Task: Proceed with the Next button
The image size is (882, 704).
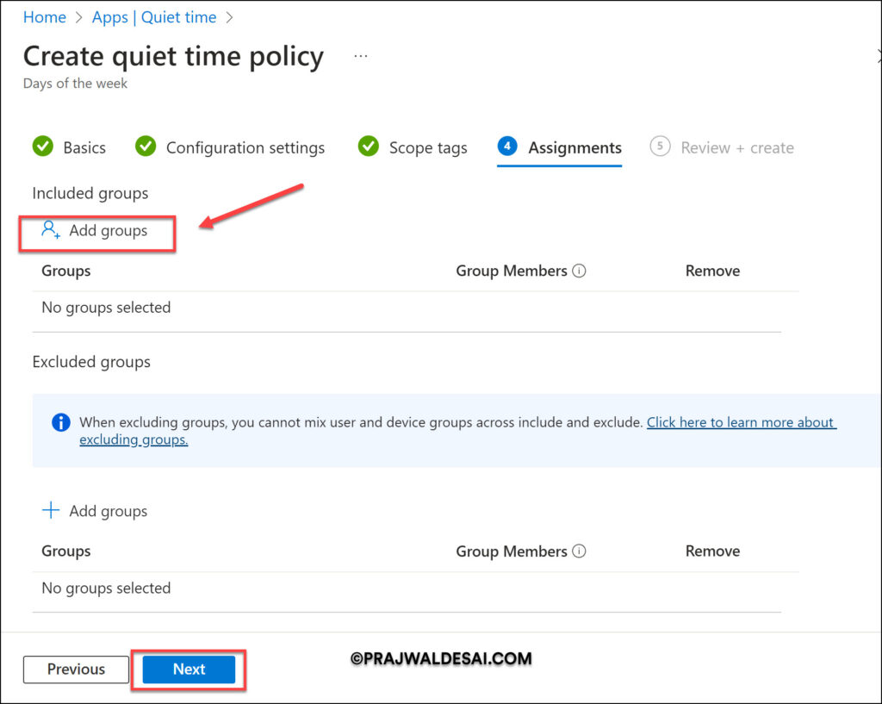Action: [189, 670]
